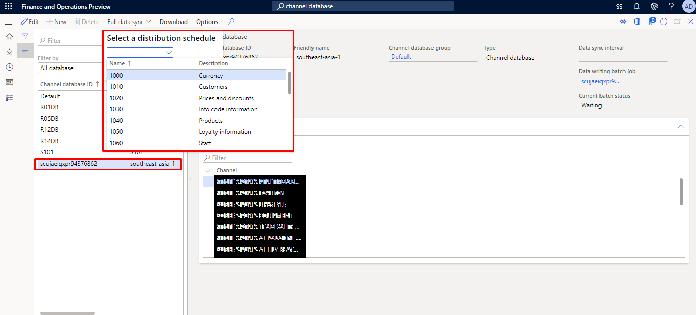Screen dimensions: 696x315
Task: Open the app launcher waffle menu
Action: point(8,7)
